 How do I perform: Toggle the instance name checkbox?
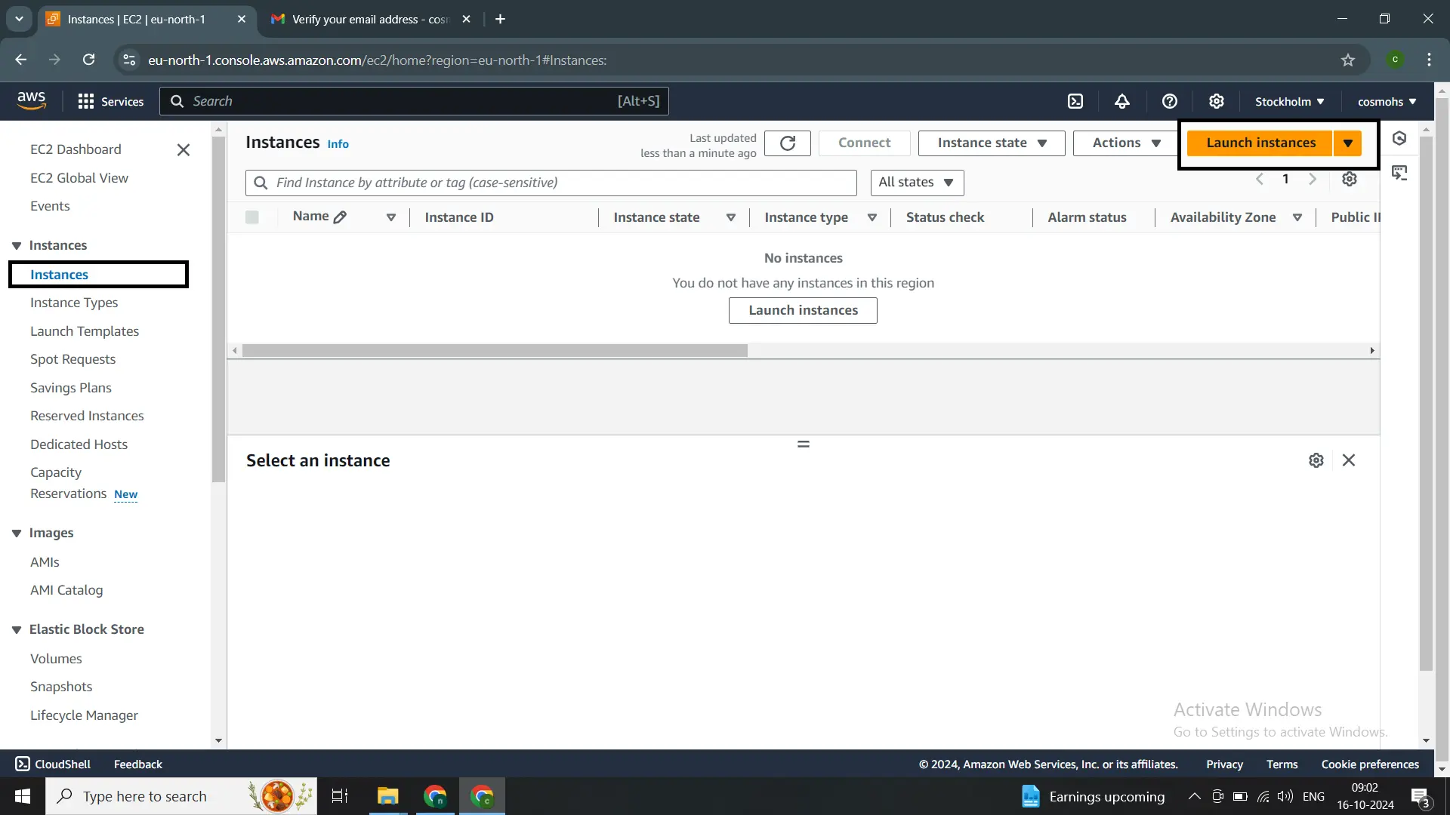coord(252,217)
